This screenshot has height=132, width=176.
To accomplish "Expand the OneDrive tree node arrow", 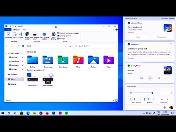I will tap(6, 74).
